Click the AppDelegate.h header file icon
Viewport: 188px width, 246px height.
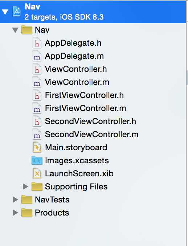point(37,43)
